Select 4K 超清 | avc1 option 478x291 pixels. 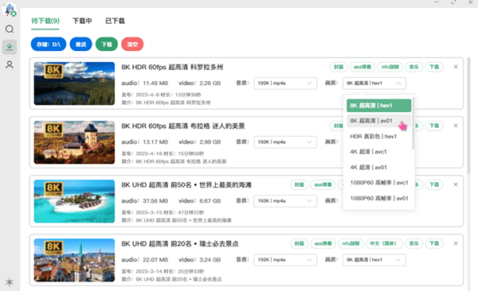[x=378, y=152]
